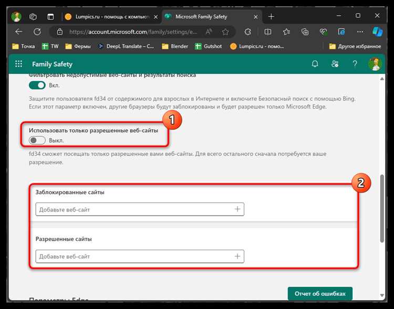
Task: Close the Microsoft Family Safety tab
Action: pos(255,17)
